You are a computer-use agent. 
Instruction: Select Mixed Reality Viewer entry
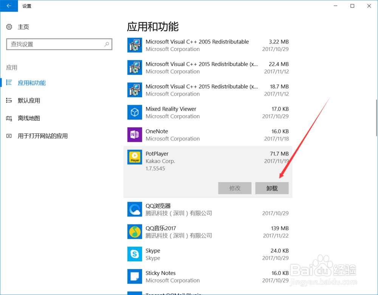pyautogui.click(x=208, y=112)
